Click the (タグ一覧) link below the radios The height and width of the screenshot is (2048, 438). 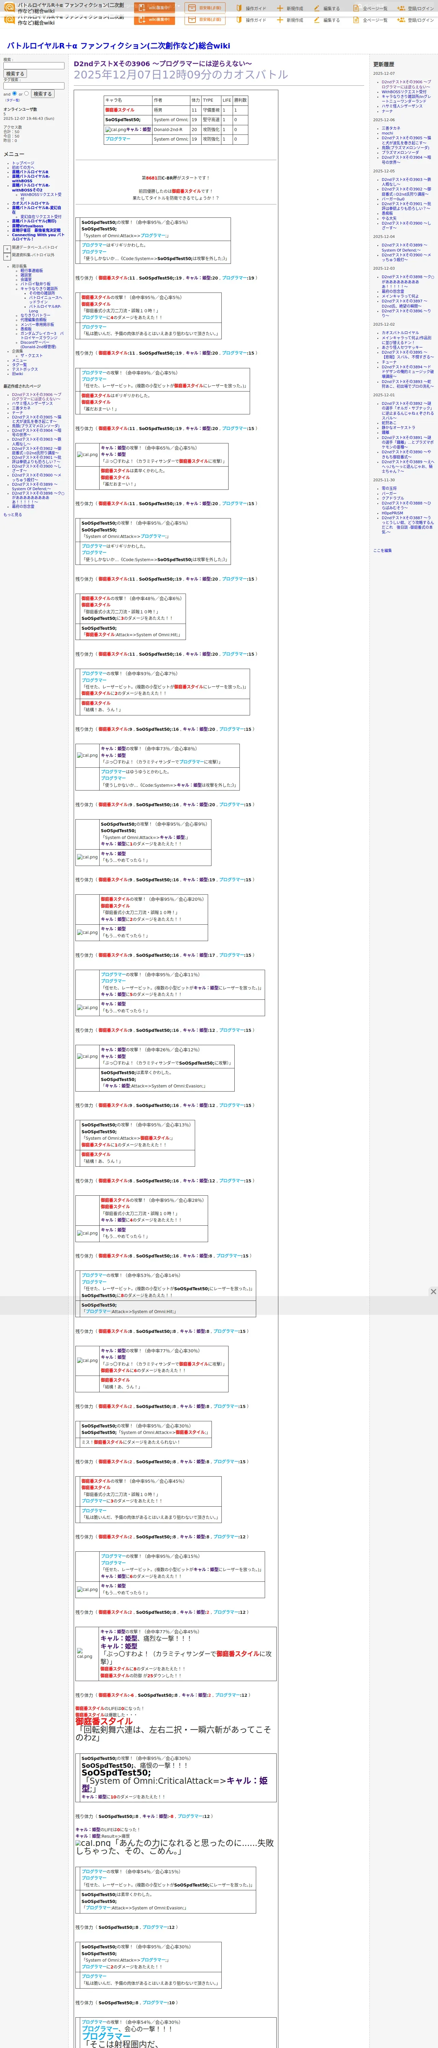coord(13,100)
